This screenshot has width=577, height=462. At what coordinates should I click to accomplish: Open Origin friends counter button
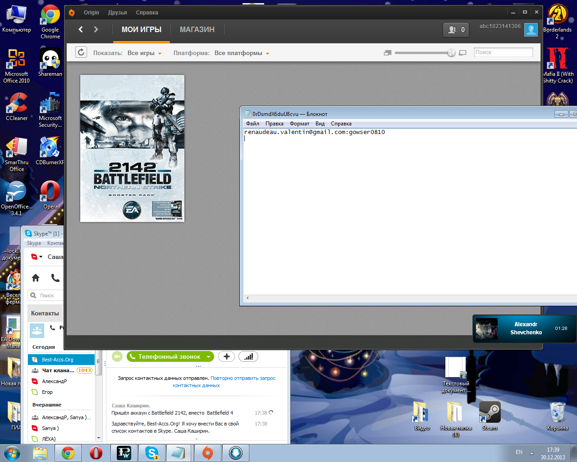[x=456, y=30]
